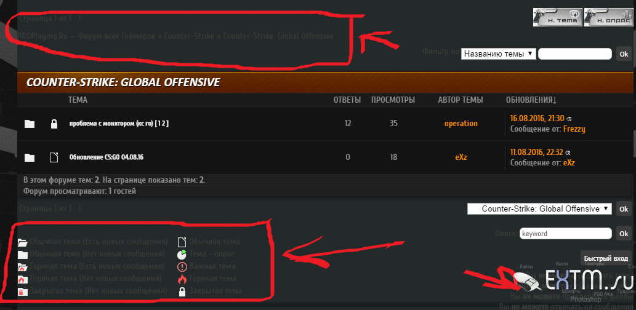636x310 pixels.
Task: Open the Counter-Strike: Global Offensive forum jump dropdown
Action: coord(539,209)
